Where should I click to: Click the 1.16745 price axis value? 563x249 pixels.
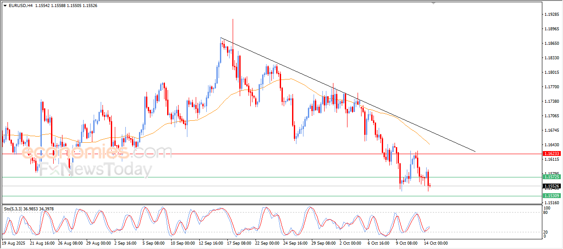[552, 130]
